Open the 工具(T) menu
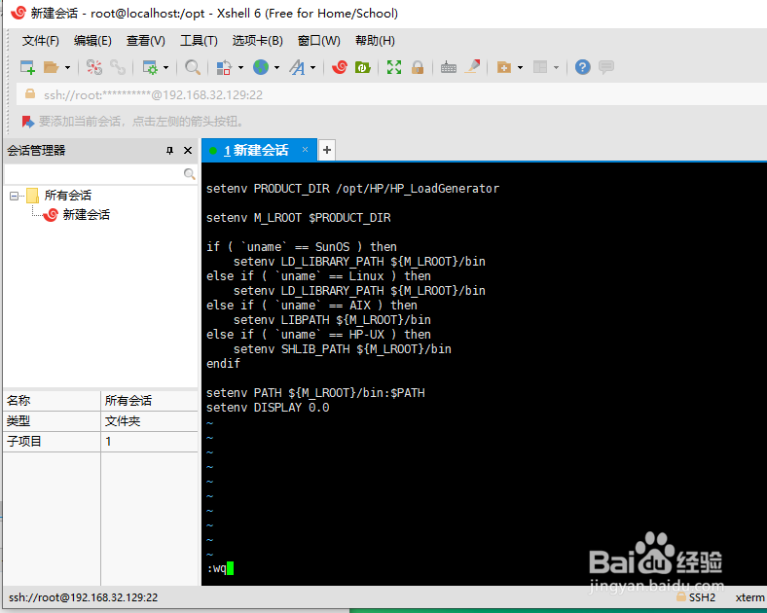 pyautogui.click(x=199, y=41)
